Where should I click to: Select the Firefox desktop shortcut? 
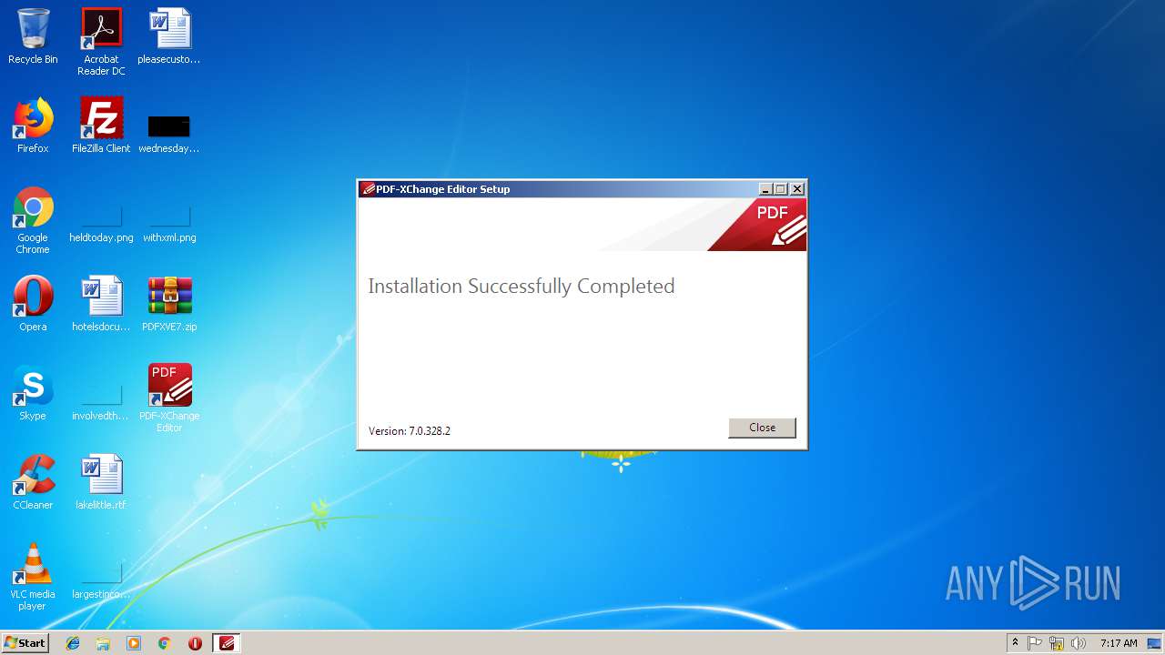33,126
